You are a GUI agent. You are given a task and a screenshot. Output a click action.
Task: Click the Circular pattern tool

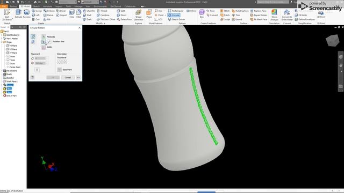(174, 15)
